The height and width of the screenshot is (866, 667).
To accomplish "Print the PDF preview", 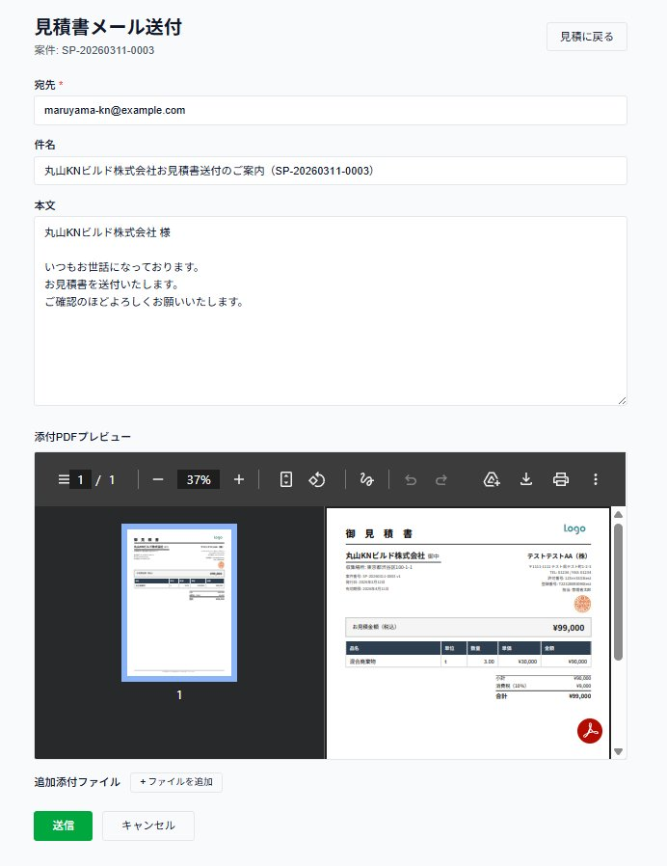I will tap(560, 479).
